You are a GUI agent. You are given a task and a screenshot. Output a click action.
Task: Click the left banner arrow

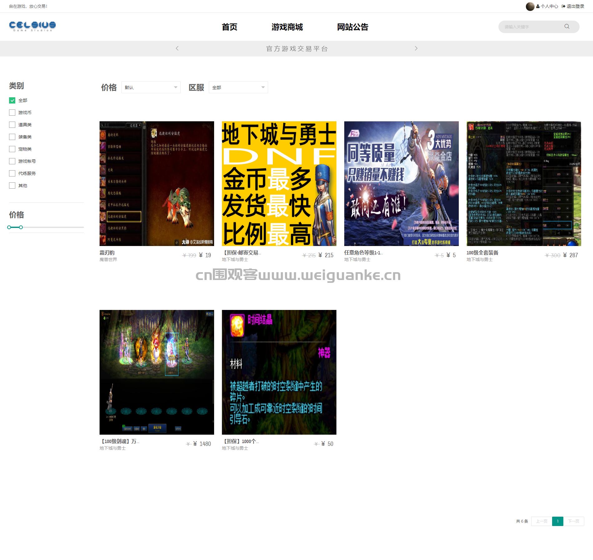pos(177,48)
